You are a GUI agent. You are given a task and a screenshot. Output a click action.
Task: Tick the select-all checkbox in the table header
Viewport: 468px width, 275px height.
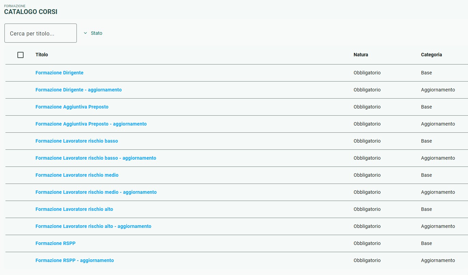[20, 55]
